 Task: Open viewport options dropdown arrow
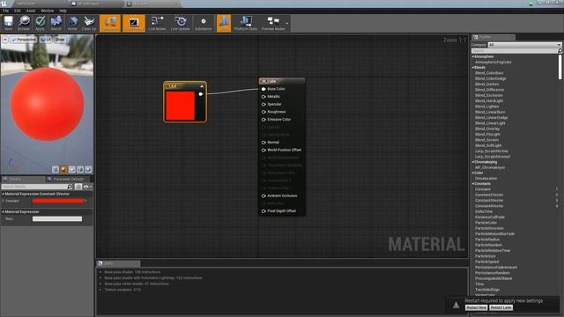pyautogui.click(x=5, y=40)
